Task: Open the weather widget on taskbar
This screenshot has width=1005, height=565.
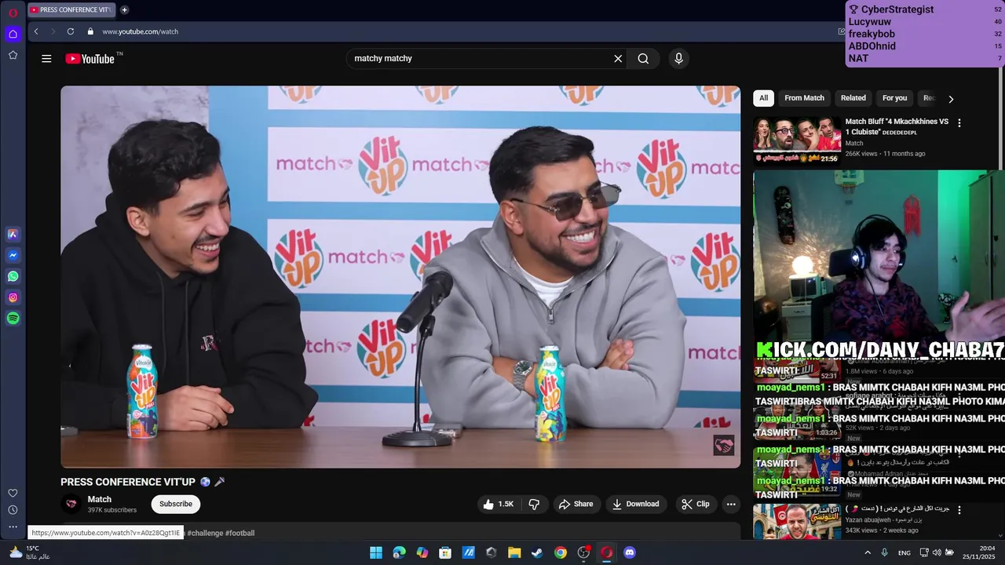Action: point(29,552)
